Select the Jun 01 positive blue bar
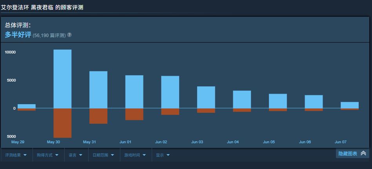 (x=134, y=92)
